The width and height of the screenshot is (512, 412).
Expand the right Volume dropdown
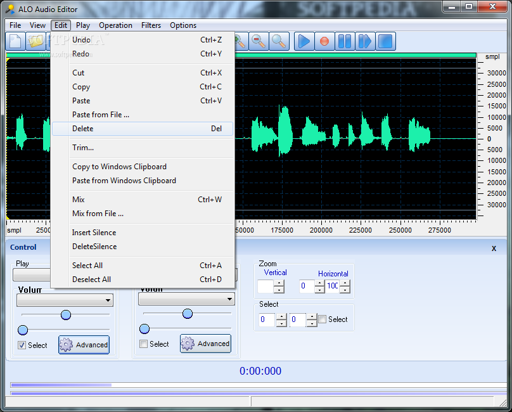[x=229, y=299]
